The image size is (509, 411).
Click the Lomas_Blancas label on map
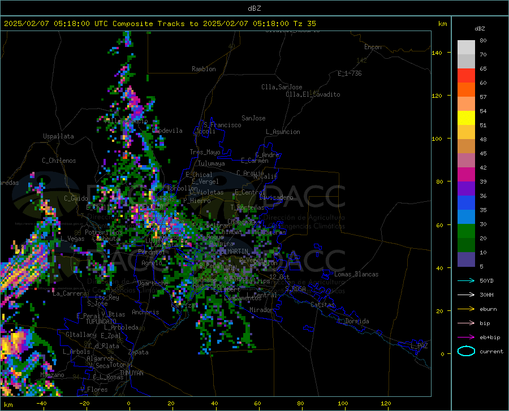pyautogui.click(x=356, y=274)
